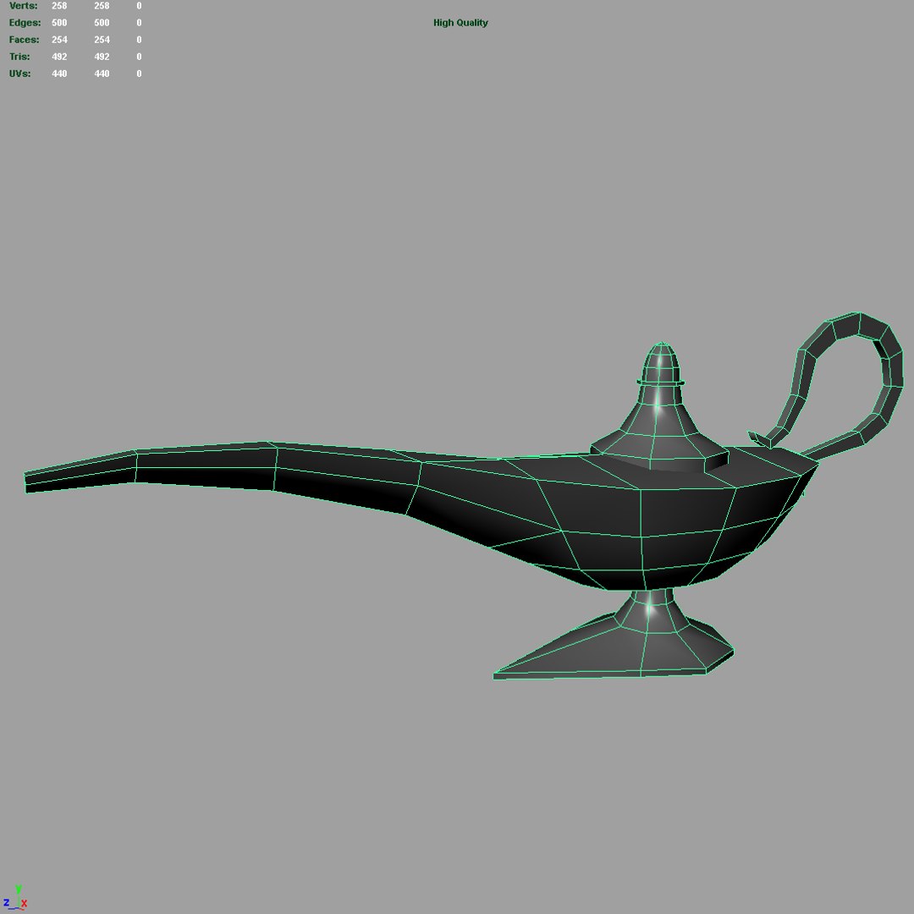
Task: Click the "High Quality" renderer label
Action: tap(460, 23)
